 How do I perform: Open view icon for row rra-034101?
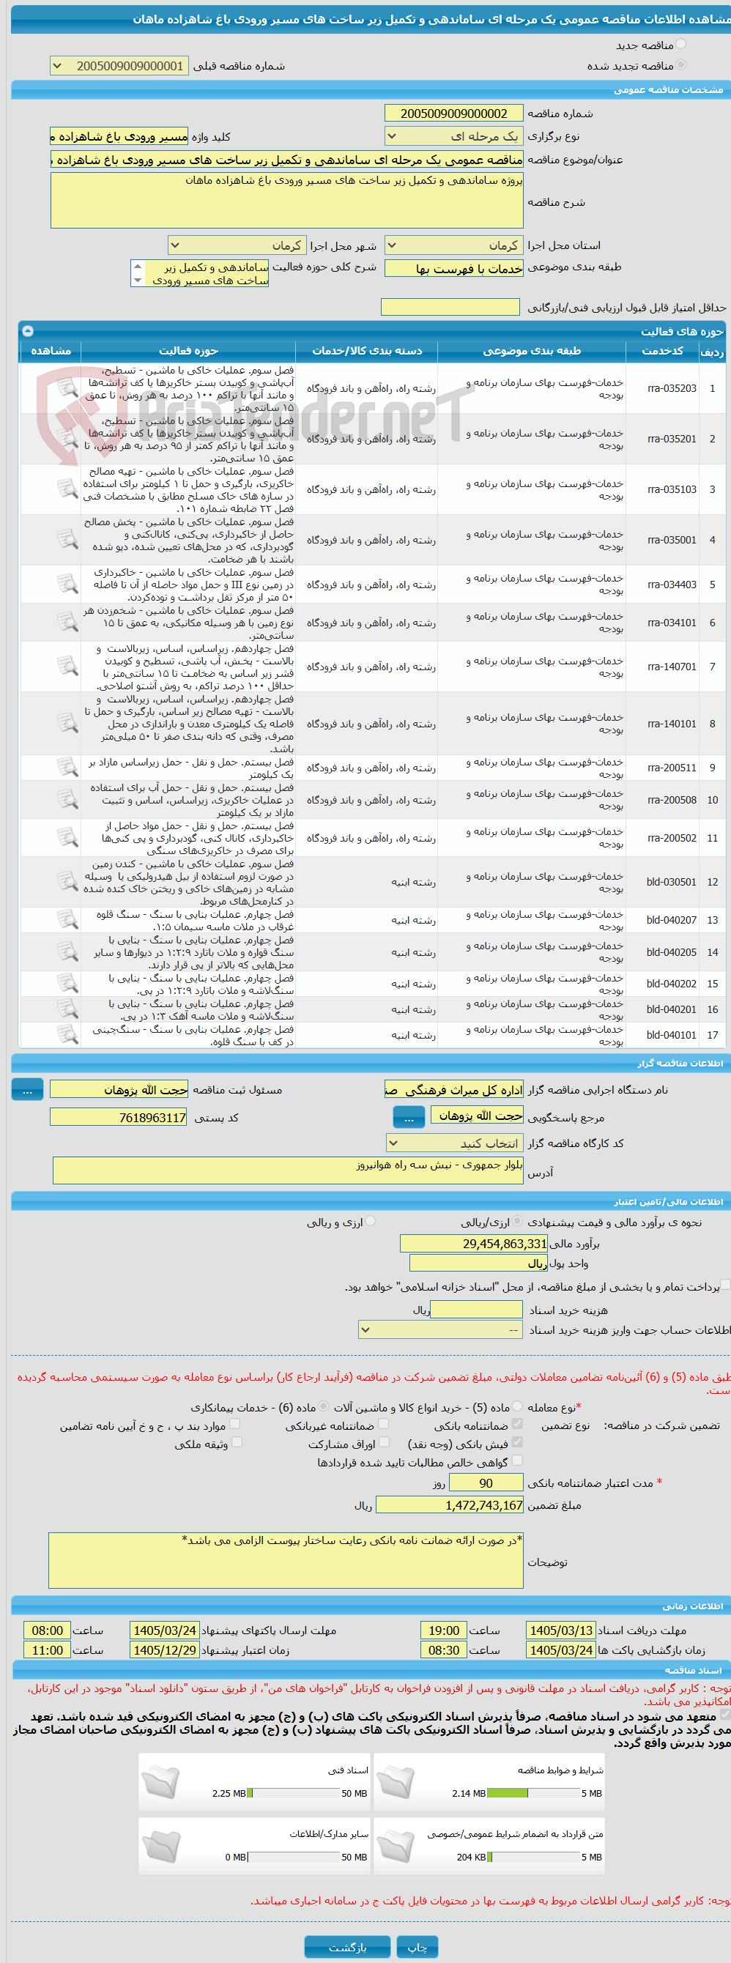(x=67, y=623)
